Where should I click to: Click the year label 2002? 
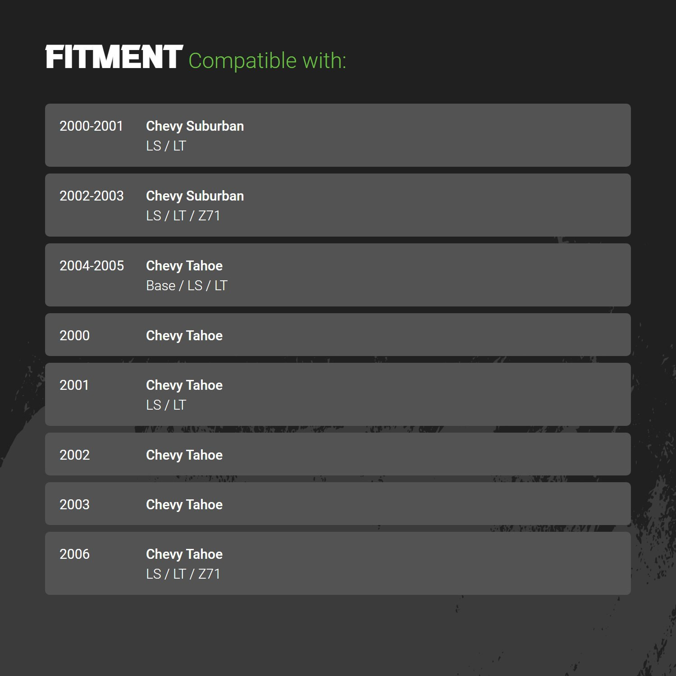click(x=75, y=455)
